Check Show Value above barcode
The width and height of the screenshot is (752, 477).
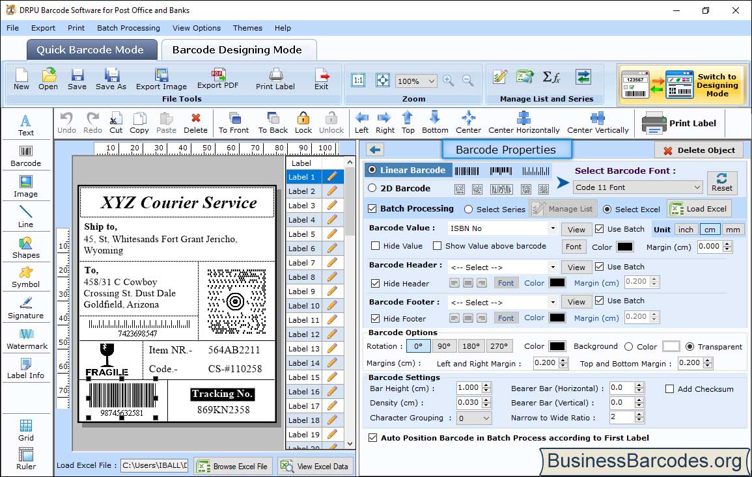tap(437, 246)
